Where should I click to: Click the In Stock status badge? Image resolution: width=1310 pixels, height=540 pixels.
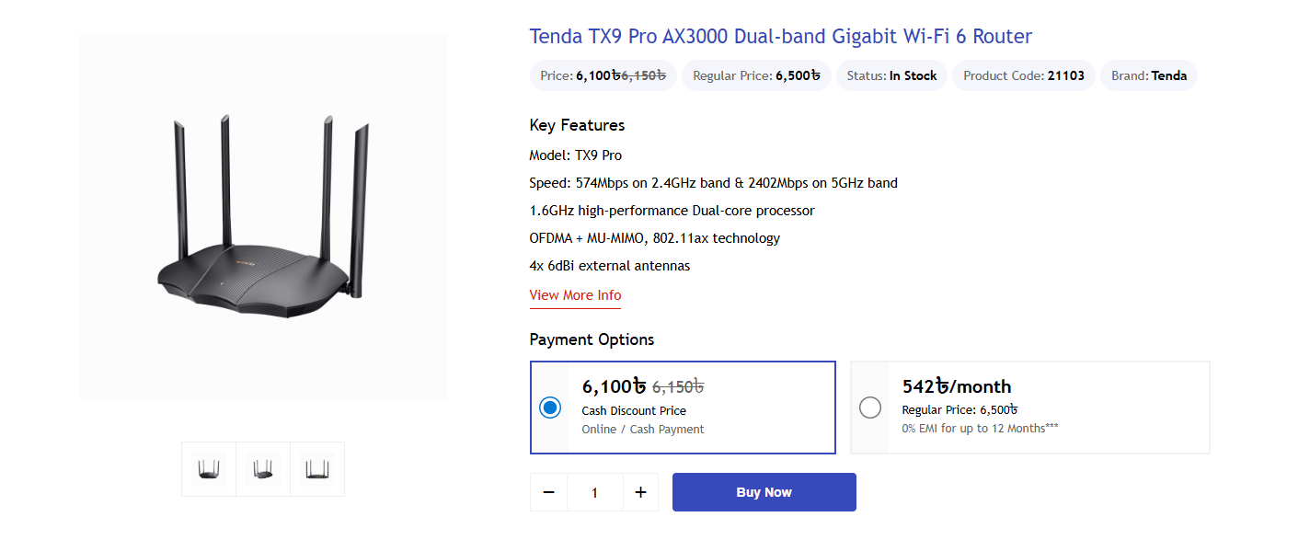(891, 75)
